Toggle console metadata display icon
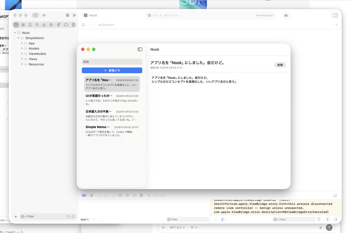The width and height of the screenshot is (353, 233). [223, 219]
